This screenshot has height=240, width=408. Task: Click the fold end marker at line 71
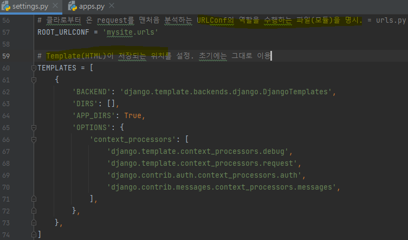34,199
